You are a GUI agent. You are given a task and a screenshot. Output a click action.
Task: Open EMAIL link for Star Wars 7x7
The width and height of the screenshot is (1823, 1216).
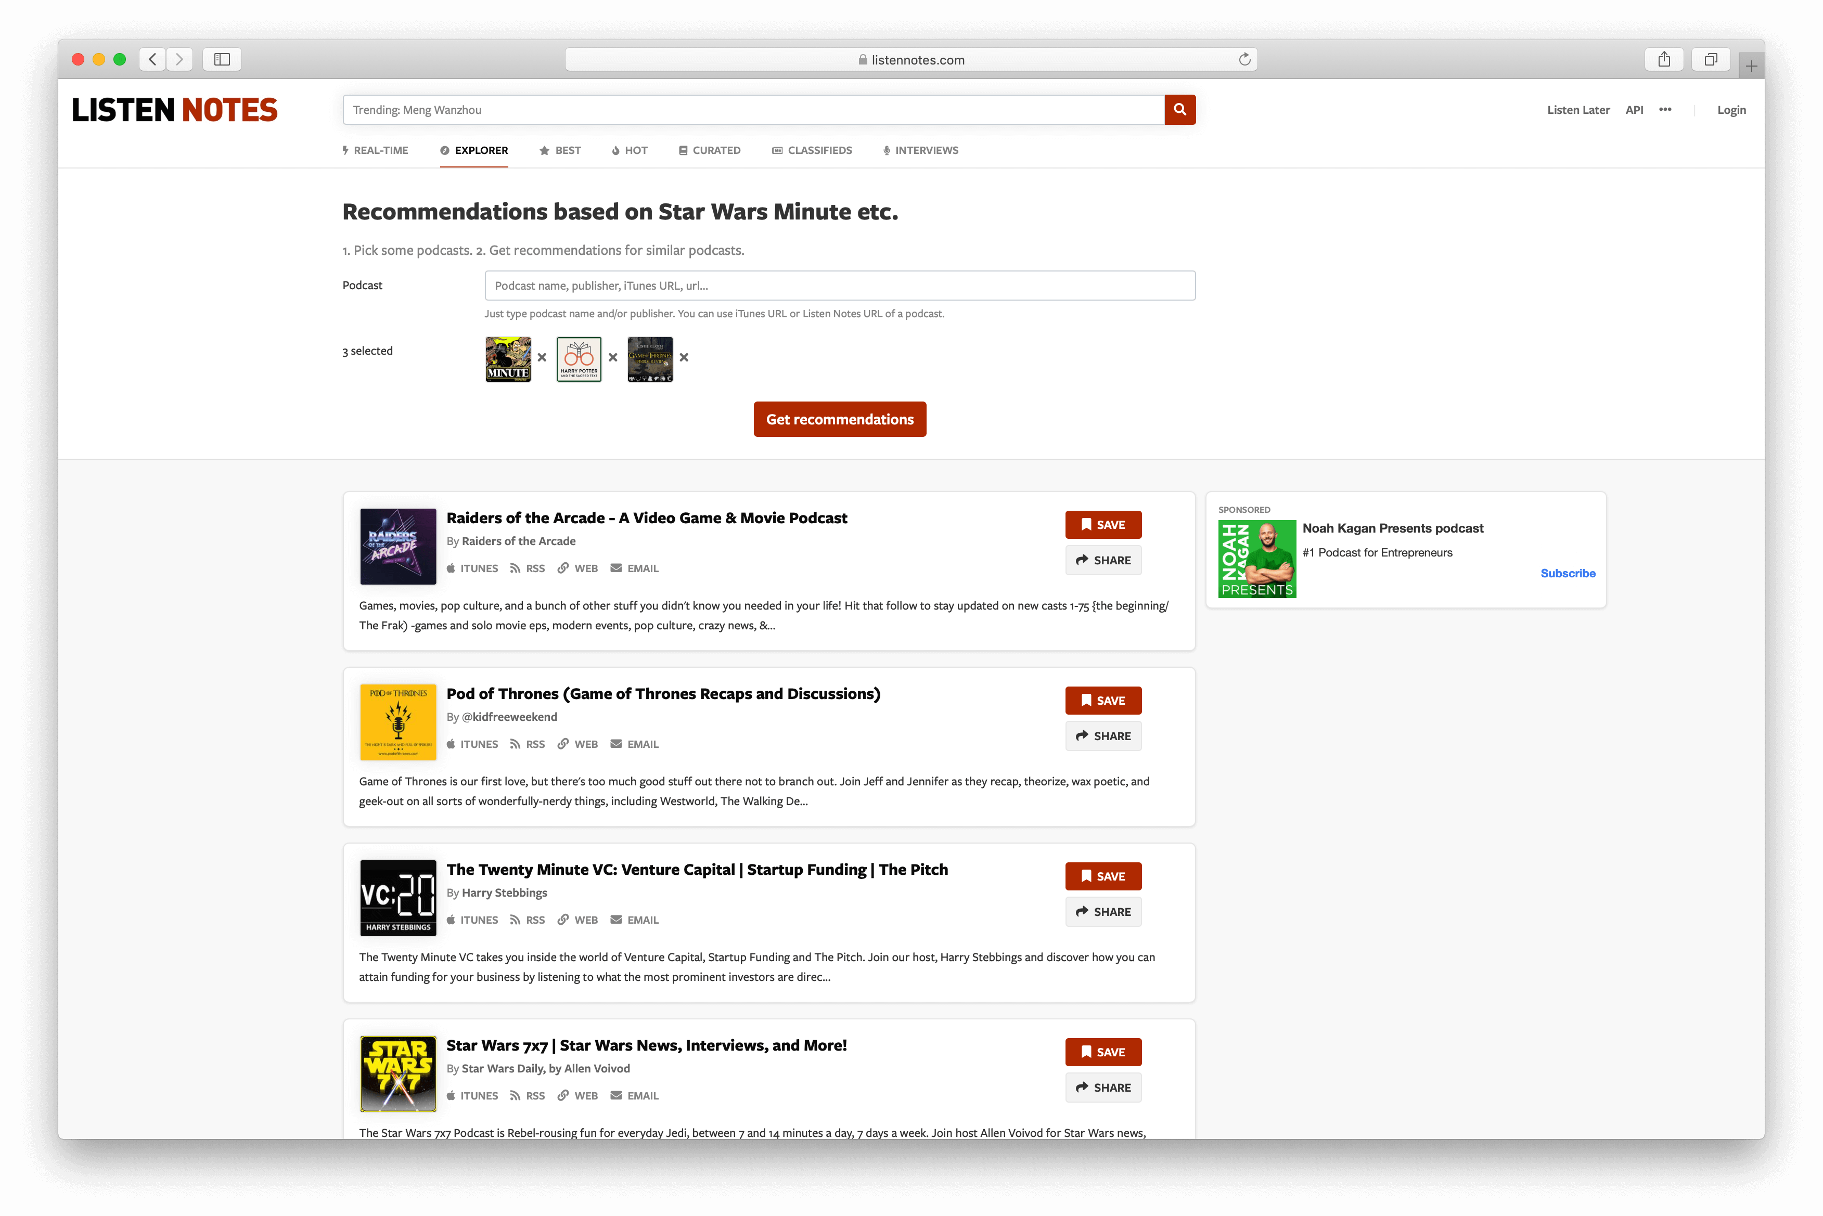635,1096
